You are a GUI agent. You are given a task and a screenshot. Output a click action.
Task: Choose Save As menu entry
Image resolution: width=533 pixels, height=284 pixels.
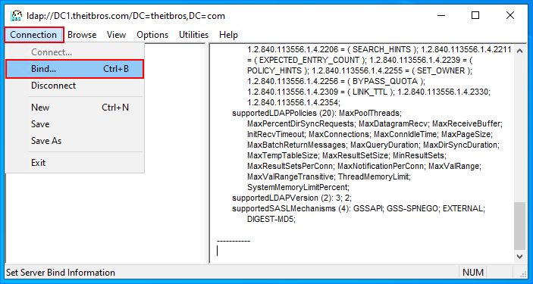point(75,141)
